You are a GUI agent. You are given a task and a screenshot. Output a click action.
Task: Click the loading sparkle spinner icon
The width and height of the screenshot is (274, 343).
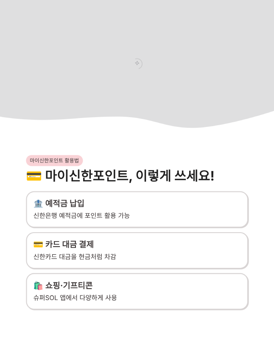click(x=138, y=63)
